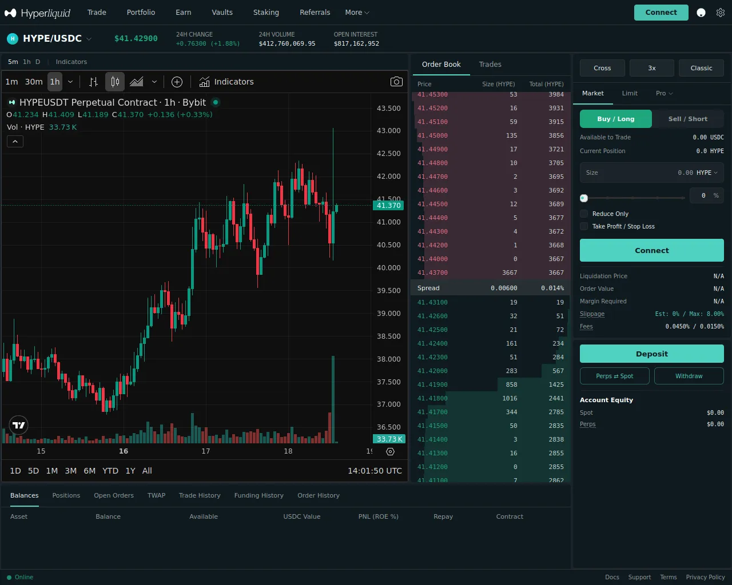Select the bar chart style icon

coord(94,82)
